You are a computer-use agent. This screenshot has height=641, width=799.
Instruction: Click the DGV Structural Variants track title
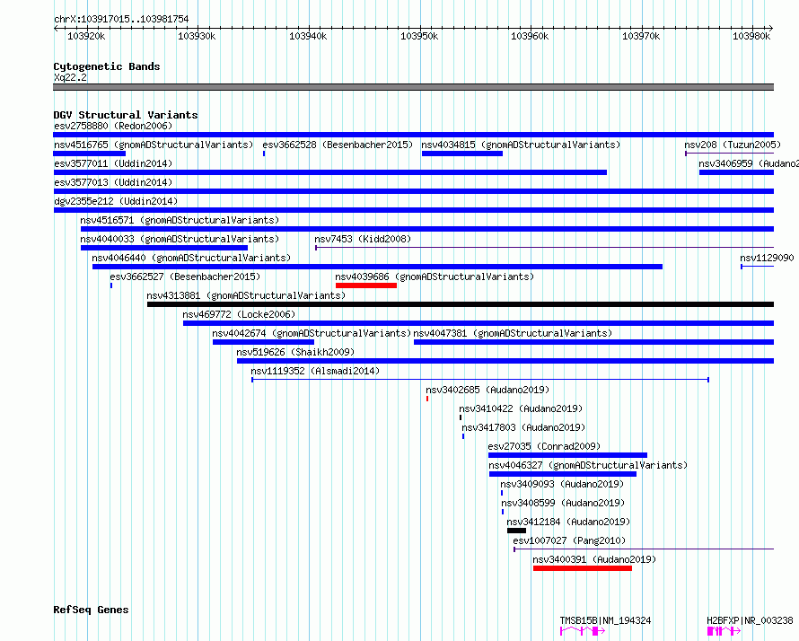click(x=126, y=115)
